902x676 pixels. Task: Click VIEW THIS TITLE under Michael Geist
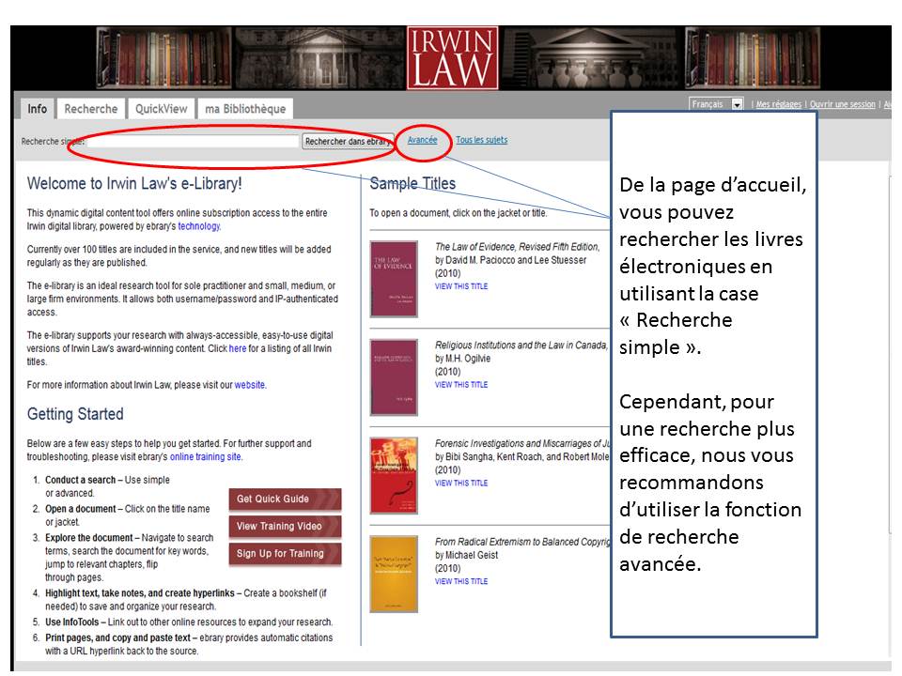point(461,581)
